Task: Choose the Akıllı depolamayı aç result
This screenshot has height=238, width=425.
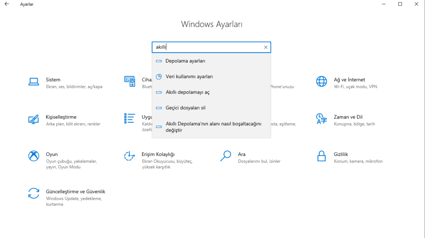Action: [x=211, y=92]
